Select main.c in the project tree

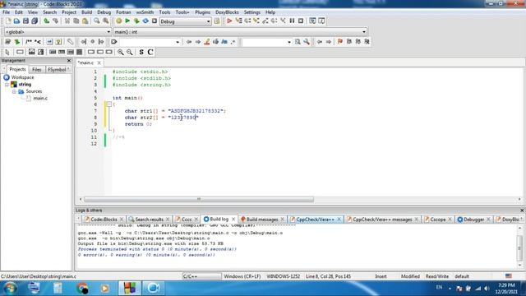tap(40, 99)
